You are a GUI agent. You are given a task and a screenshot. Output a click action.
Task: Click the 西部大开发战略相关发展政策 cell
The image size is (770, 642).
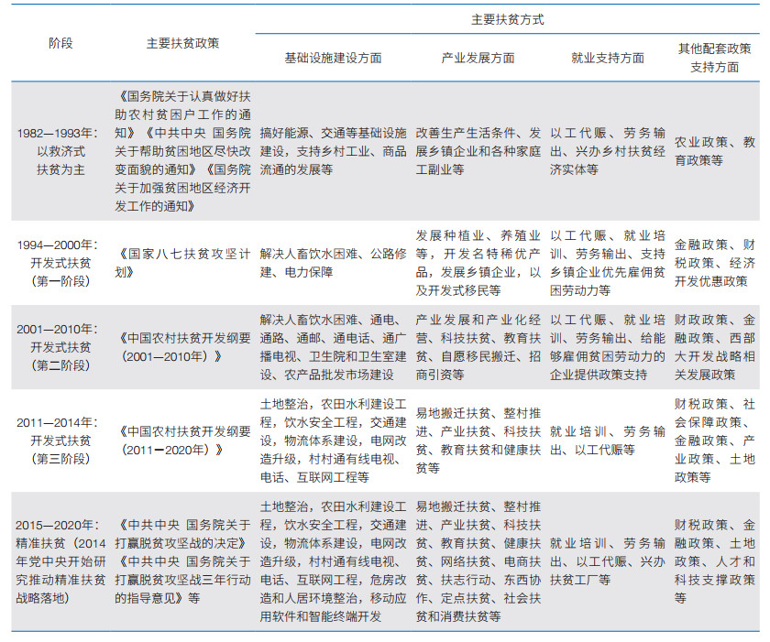[x=714, y=347]
